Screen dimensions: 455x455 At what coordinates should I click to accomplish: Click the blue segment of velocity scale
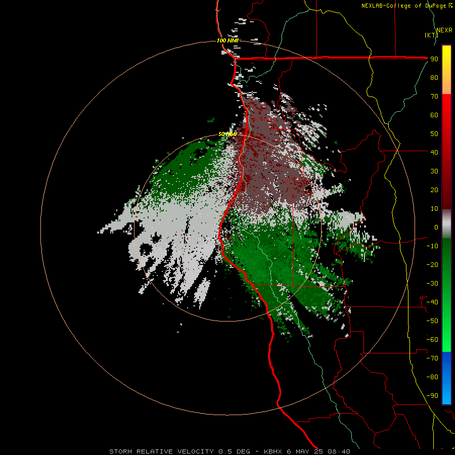(446, 378)
